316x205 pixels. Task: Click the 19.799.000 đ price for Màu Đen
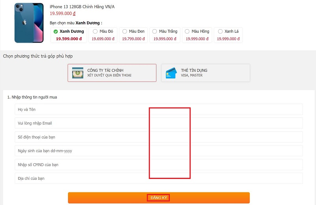click(x=134, y=39)
